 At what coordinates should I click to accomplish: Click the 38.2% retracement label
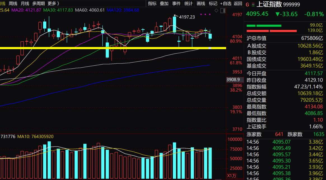click(x=236, y=90)
